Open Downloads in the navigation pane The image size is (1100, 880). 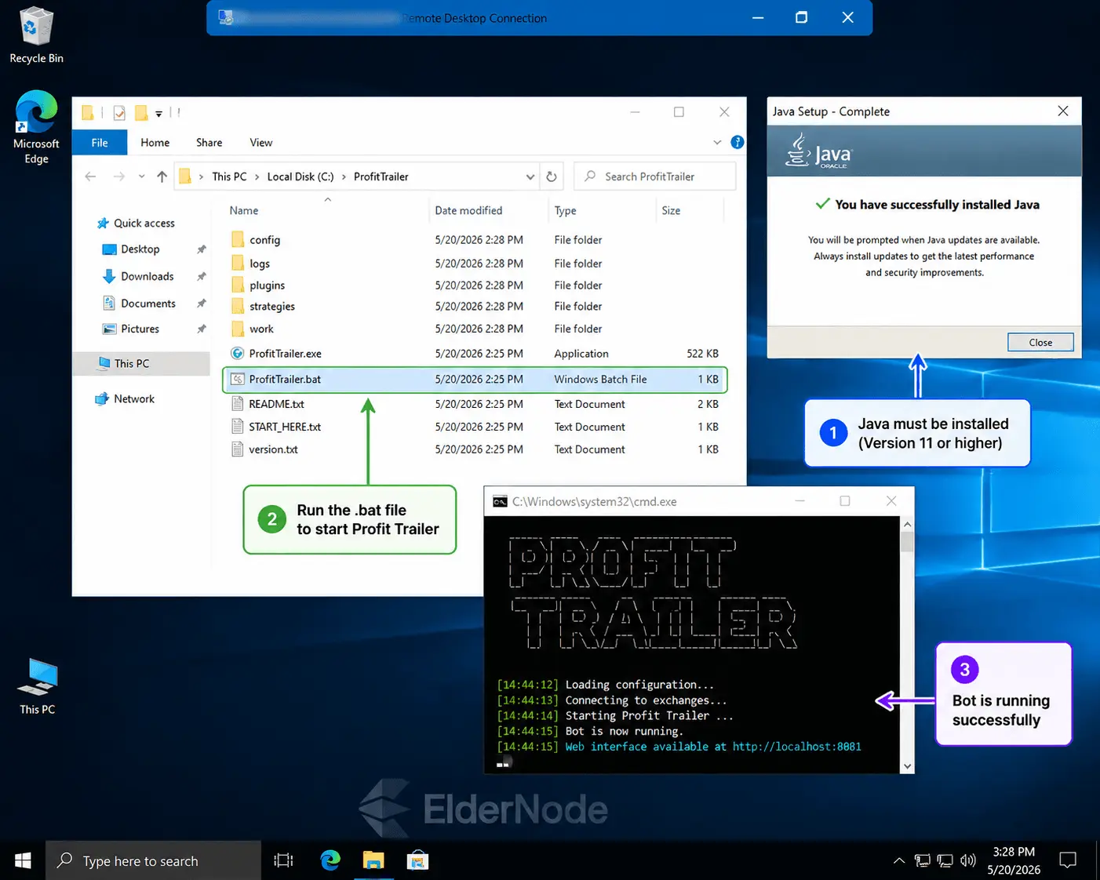pos(148,277)
